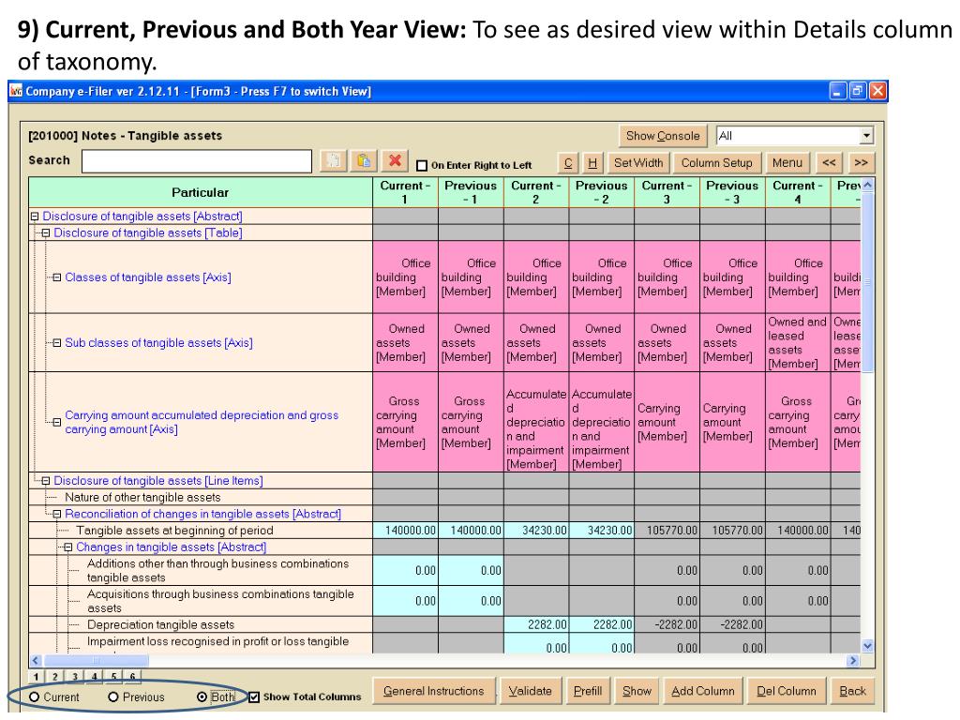Collapse Disclosure of tangible assets [Abstract] node

(35, 217)
